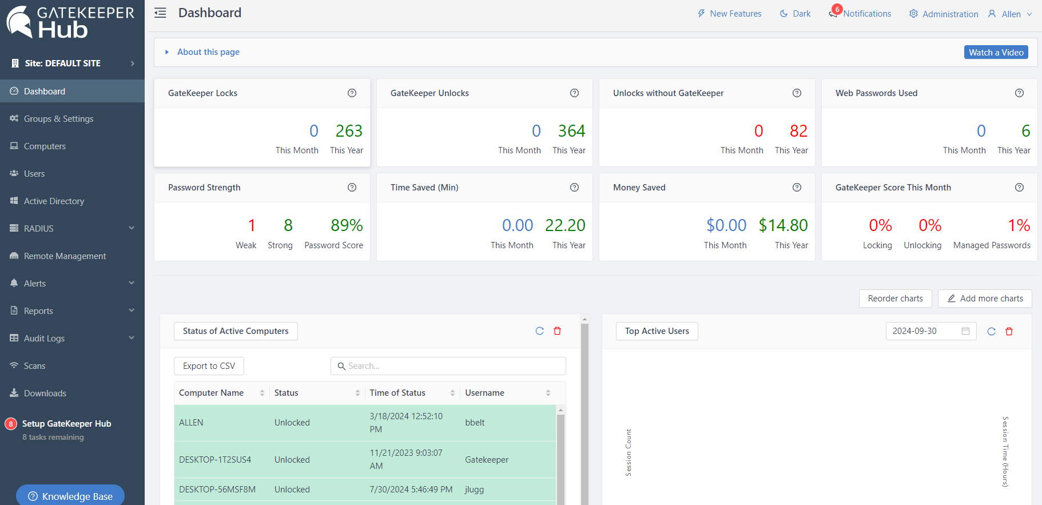Select the DESKTOP-56MSF8M row
This screenshot has height=505, width=1042.
click(x=365, y=490)
